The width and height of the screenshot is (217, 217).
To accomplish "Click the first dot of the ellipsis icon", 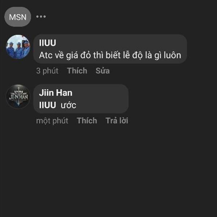I will [38, 17].
